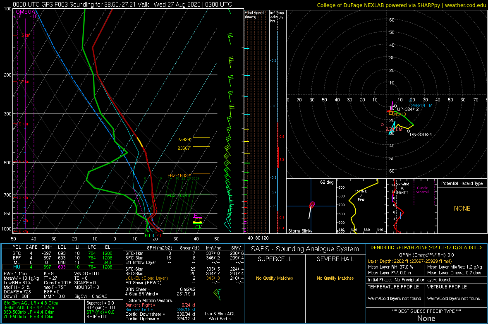Image resolution: width=488 pixels, height=324 pixels.
Task: Click the 286/19 LM hodograph label
Action: tap(422, 106)
